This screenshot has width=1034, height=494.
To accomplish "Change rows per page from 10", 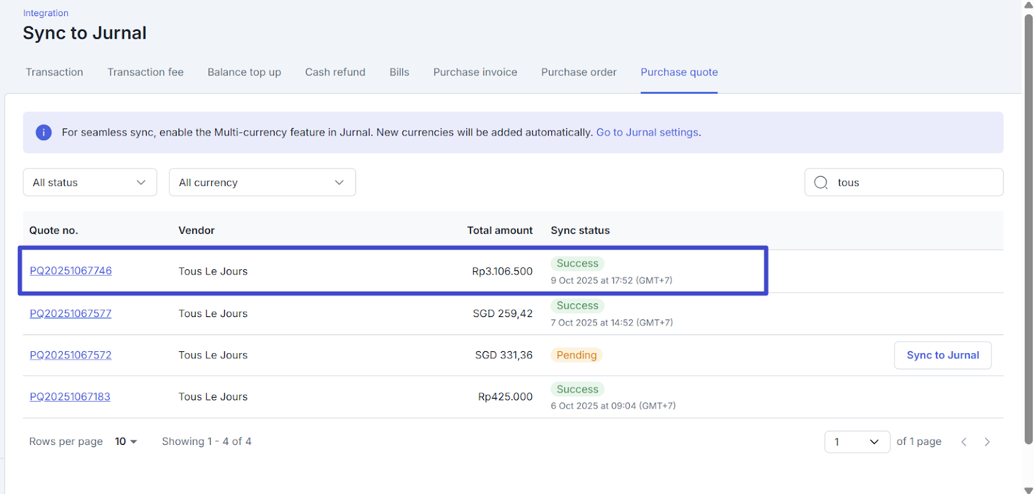I will pyautogui.click(x=126, y=442).
